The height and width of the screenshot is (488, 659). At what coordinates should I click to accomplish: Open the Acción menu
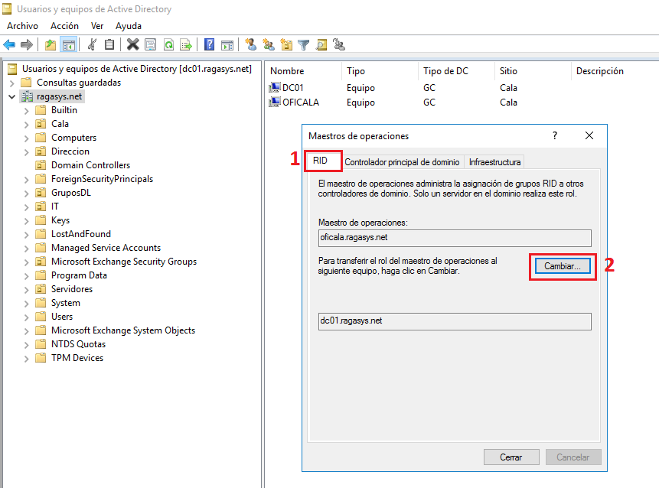pos(64,26)
